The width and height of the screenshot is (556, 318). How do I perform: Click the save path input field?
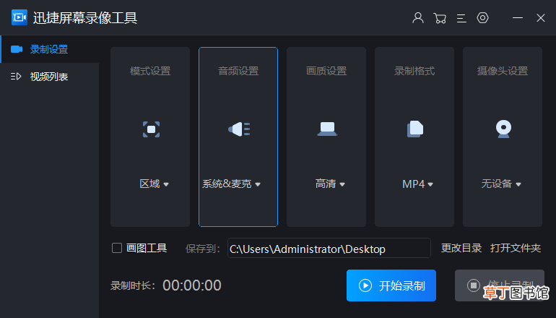[x=329, y=248]
